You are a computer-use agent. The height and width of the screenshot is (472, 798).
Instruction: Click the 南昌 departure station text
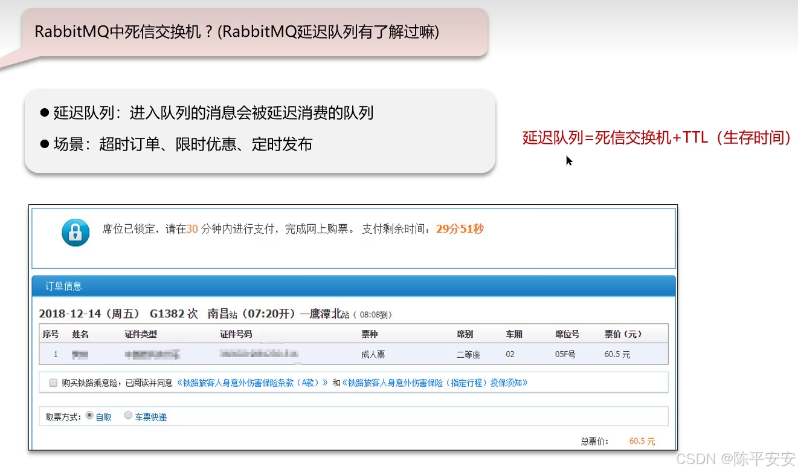(x=218, y=314)
